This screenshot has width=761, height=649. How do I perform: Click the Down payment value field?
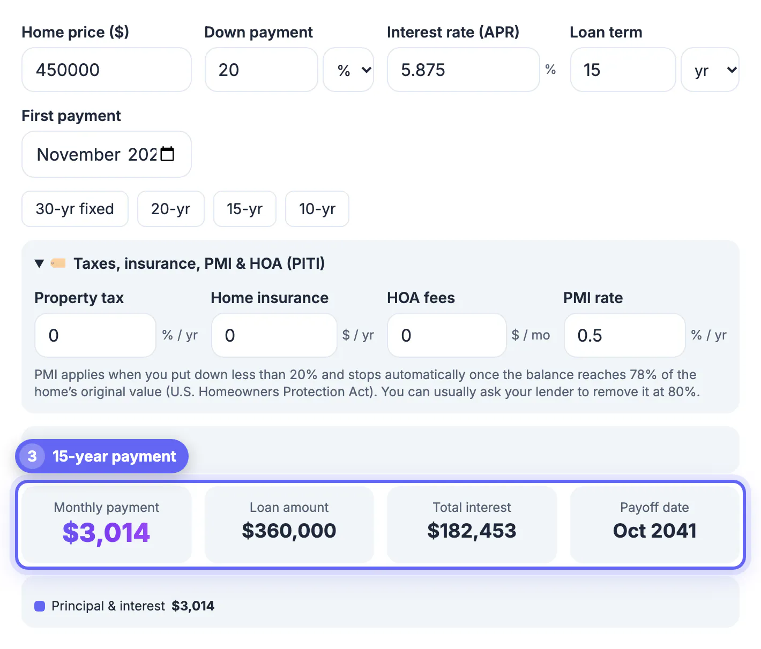click(262, 70)
